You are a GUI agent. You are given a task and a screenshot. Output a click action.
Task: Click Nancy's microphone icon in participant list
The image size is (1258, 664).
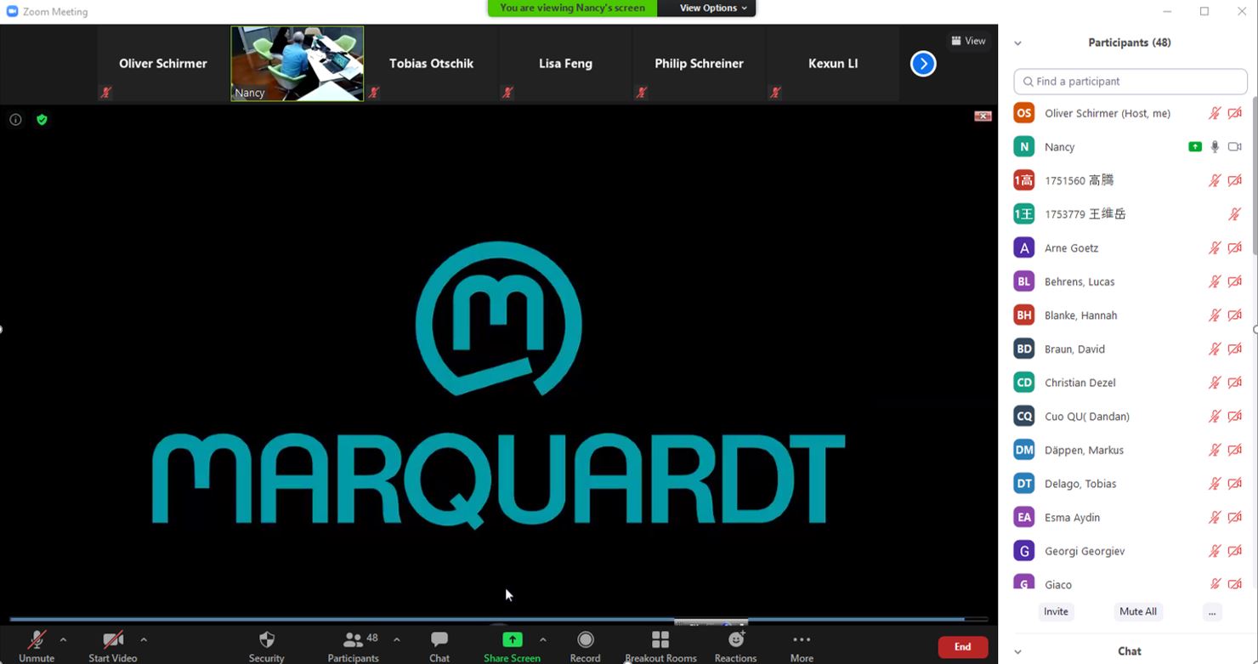point(1215,147)
